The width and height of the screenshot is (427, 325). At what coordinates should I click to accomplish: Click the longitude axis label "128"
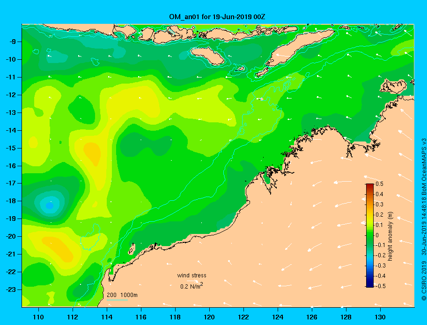[x=346, y=317]
